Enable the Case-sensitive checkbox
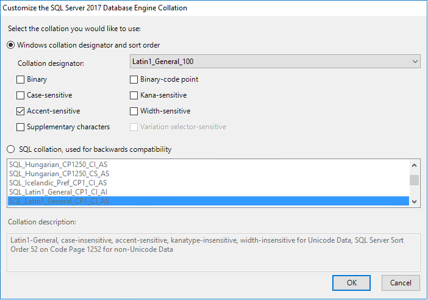 coord(21,95)
